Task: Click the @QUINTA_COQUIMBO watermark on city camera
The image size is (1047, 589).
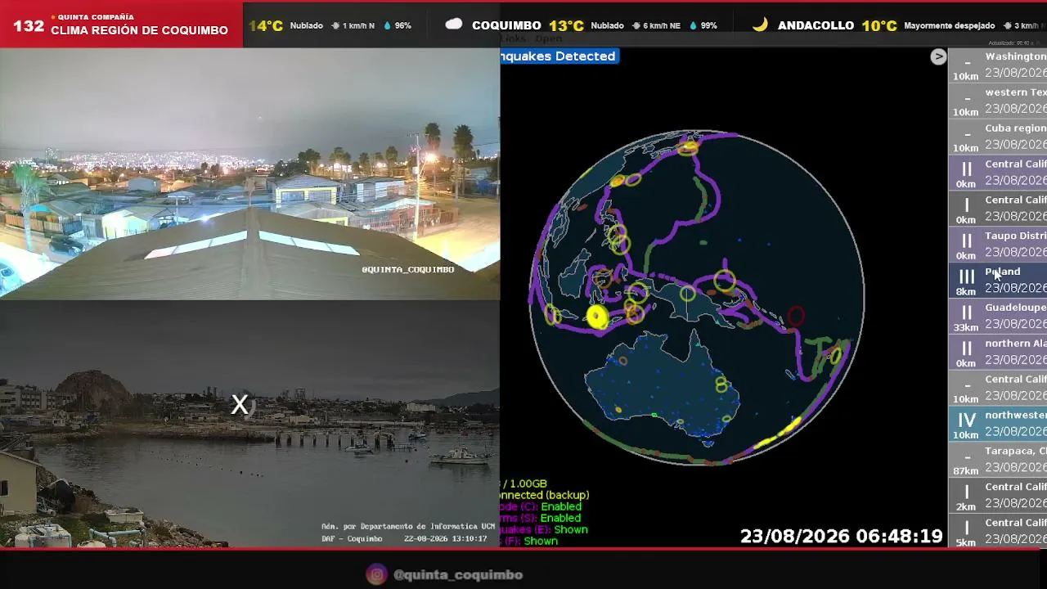Action: 407,269
